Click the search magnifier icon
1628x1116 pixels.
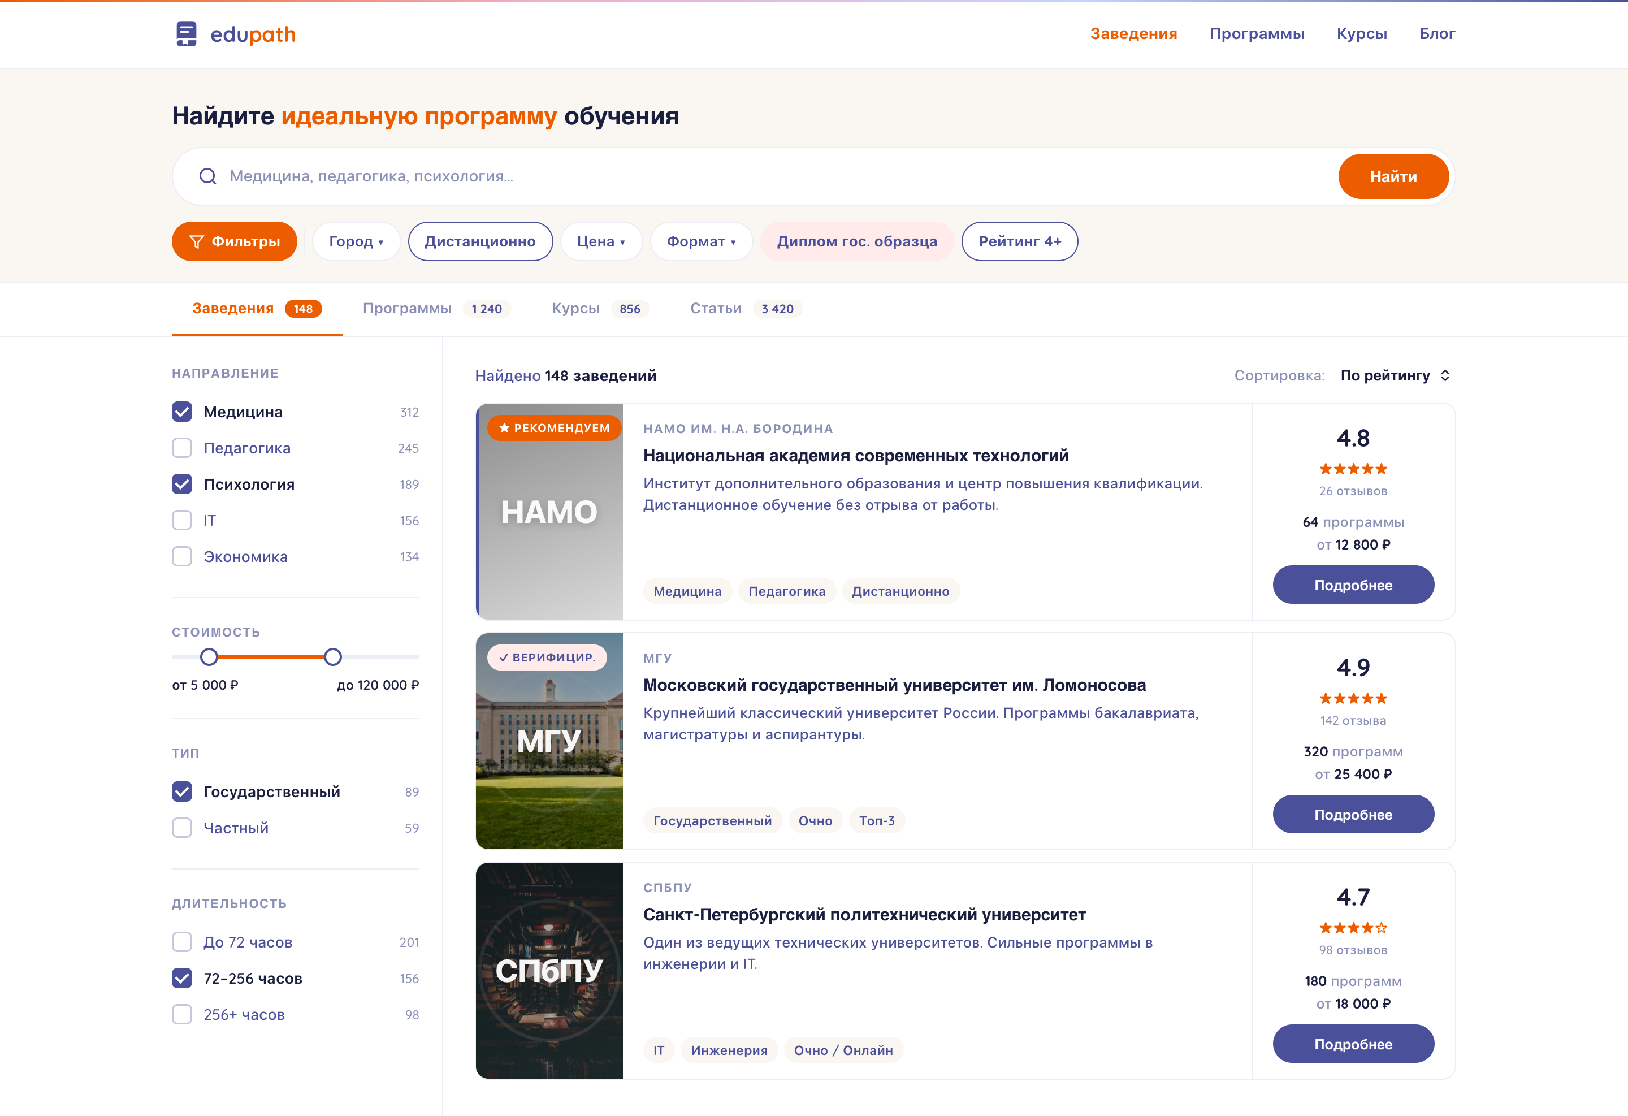click(207, 176)
